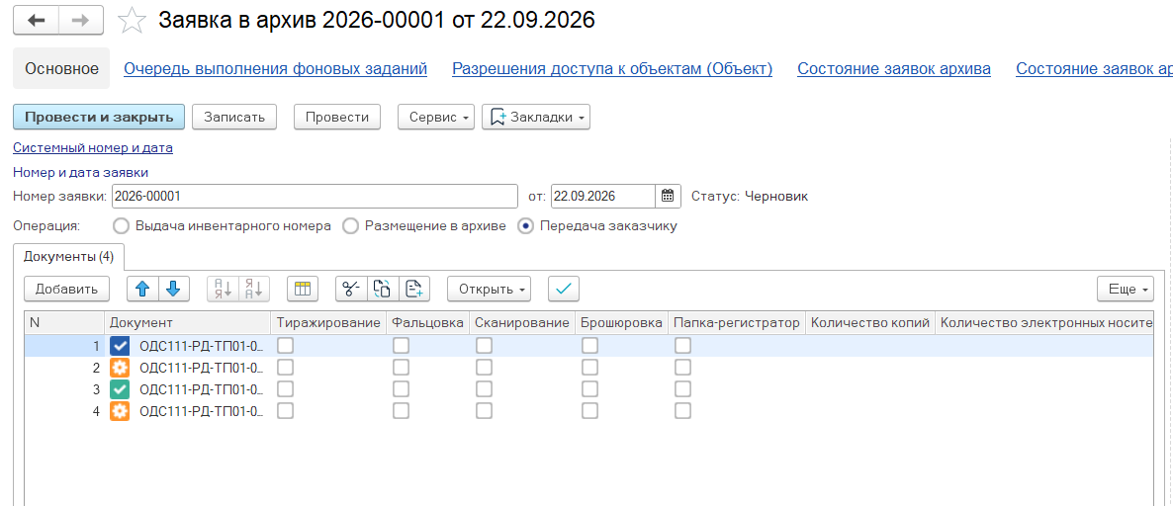The image size is (1173, 506).
Task: Check Тиражирование for row 1
Action: (285, 345)
